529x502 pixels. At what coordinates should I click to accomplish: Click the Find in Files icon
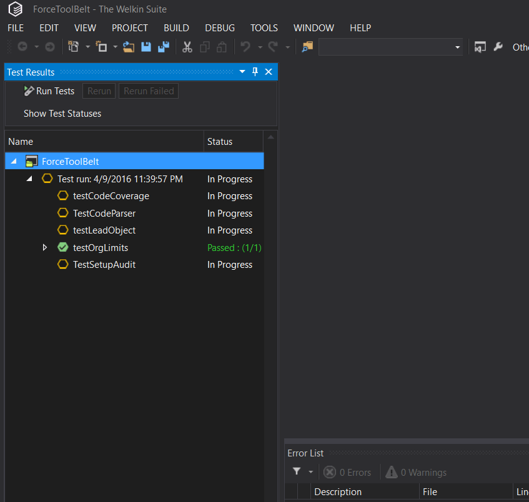[307, 47]
